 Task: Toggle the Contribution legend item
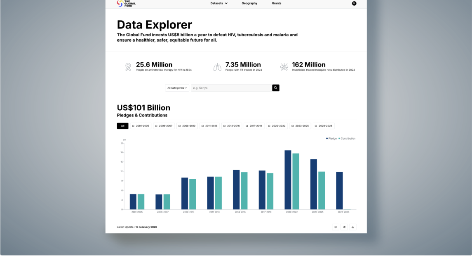point(347,138)
